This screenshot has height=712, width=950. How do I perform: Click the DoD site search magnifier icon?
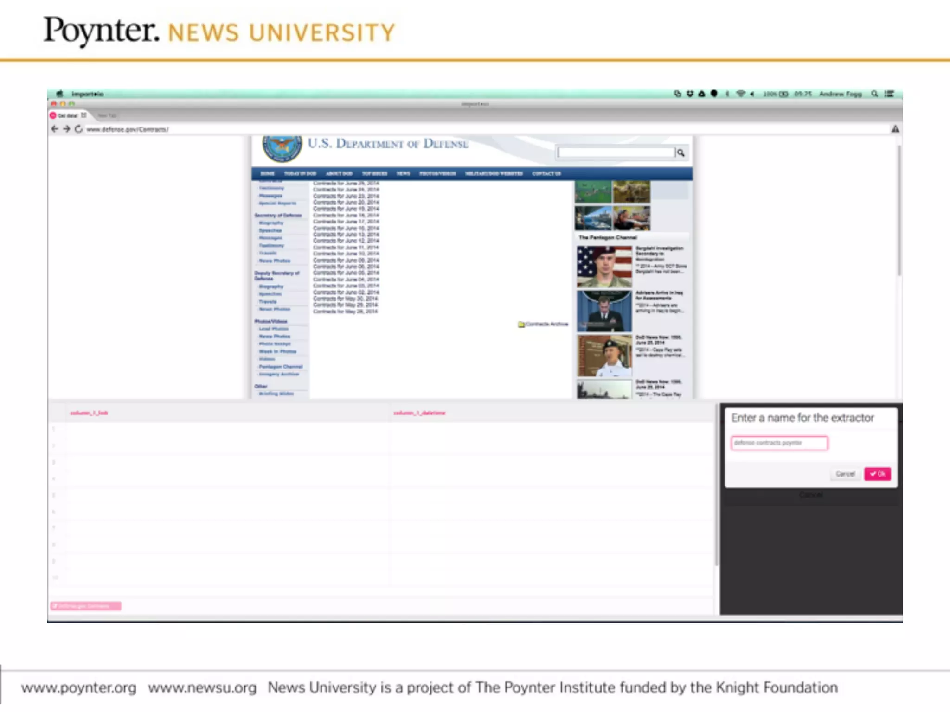(680, 153)
